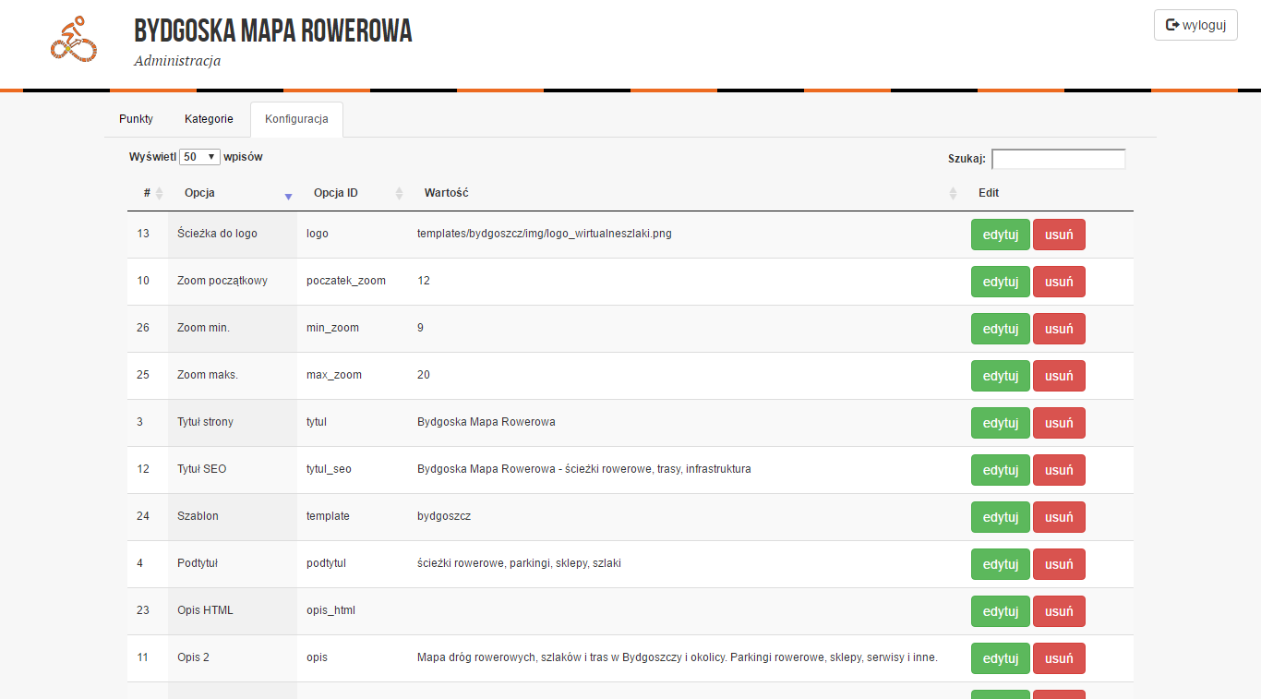Edit the Szablon template option

click(x=1000, y=517)
